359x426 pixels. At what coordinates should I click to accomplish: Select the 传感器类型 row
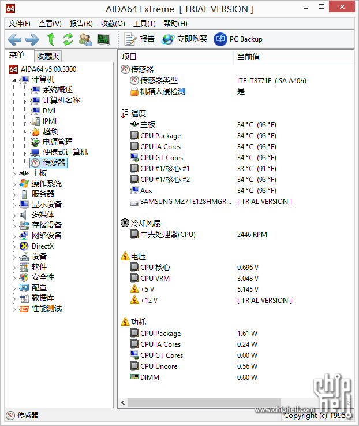236,81
